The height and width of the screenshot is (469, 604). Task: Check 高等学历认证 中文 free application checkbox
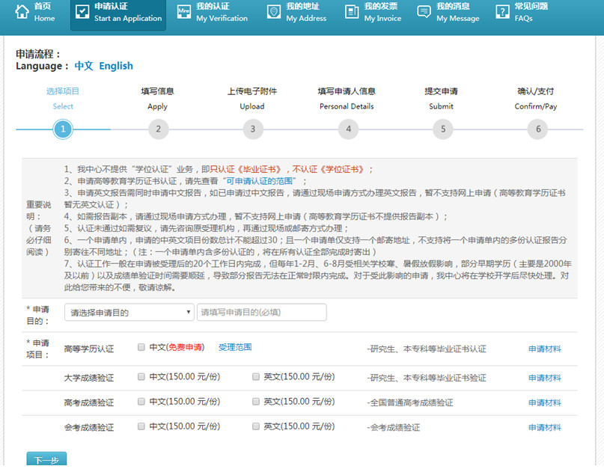(x=141, y=347)
